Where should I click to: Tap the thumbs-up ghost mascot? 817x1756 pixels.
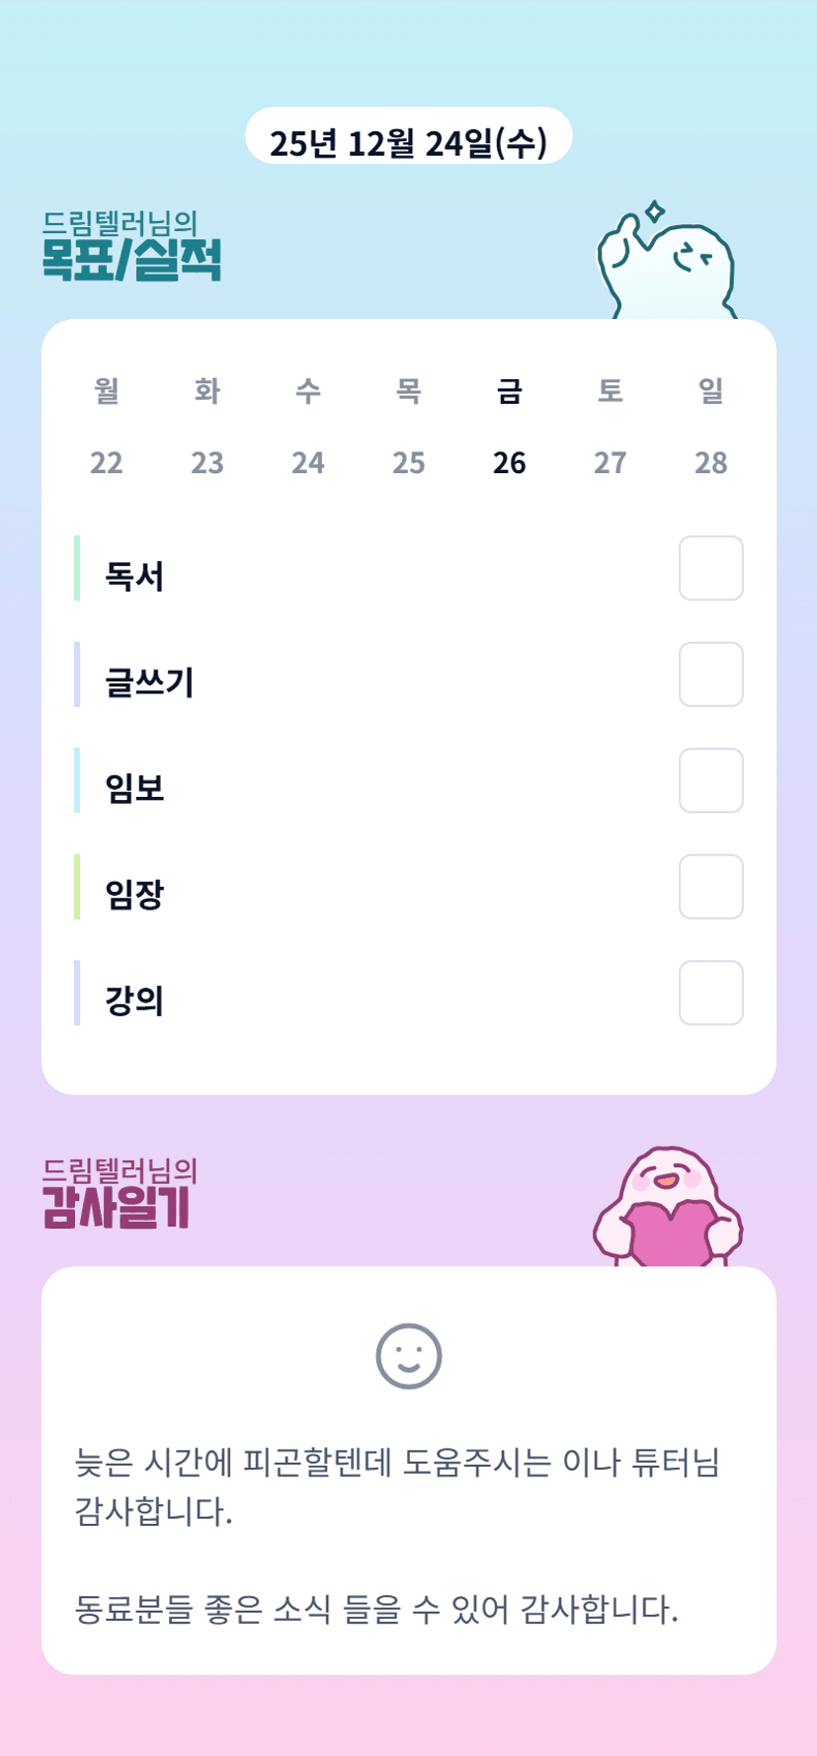click(667, 264)
